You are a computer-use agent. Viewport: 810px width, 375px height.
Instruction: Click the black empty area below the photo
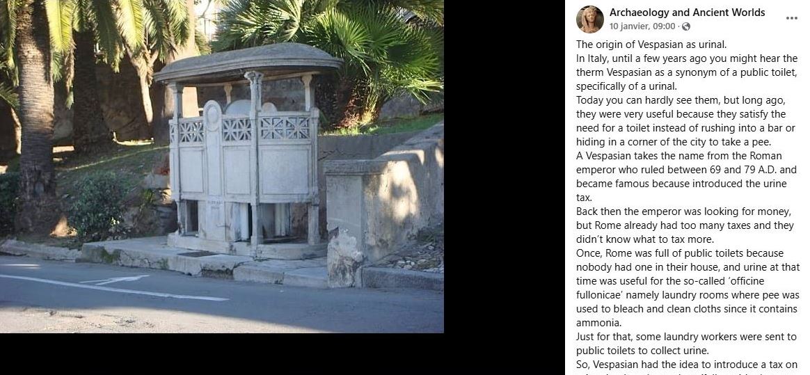(221, 354)
